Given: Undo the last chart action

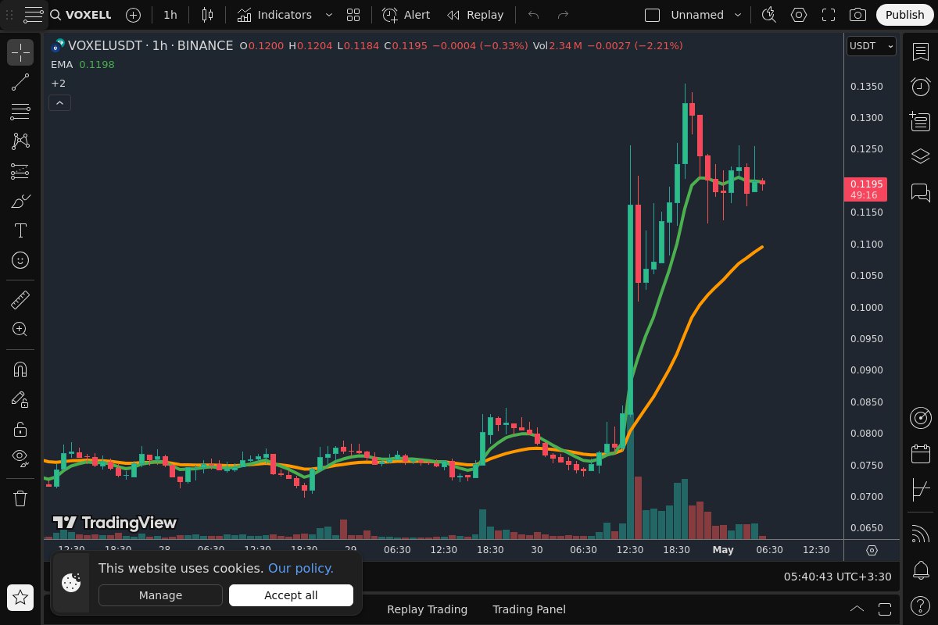Looking at the screenshot, I should tap(534, 15).
